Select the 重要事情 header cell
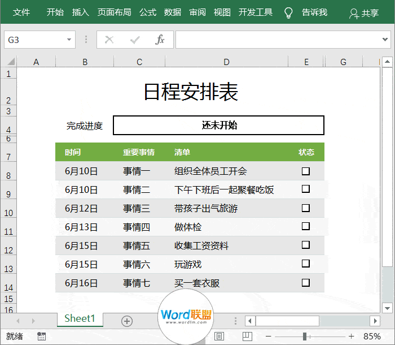Screen dimensions: 395x345 [139, 152]
